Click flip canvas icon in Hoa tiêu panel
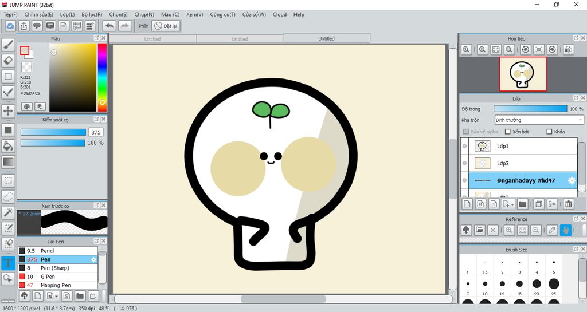This screenshot has width=587, height=312. coord(568,49)
